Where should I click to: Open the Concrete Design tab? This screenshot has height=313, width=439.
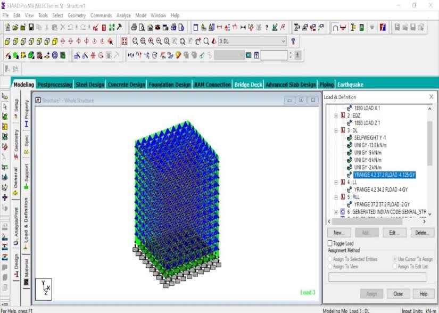click(x=126, y=85)
